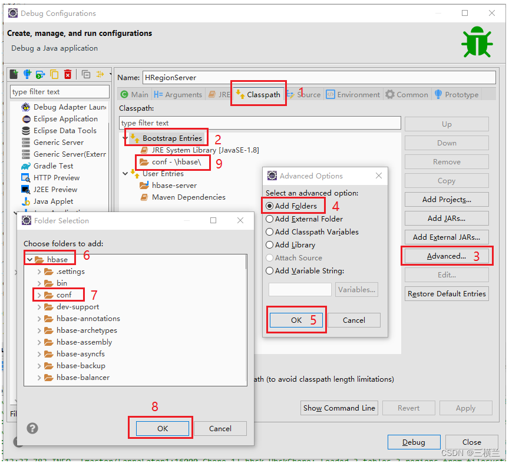The height and width of the screenshot is (463, 509).
Task: Expand hbase-archetypes folder node
Action: (39, 330)
